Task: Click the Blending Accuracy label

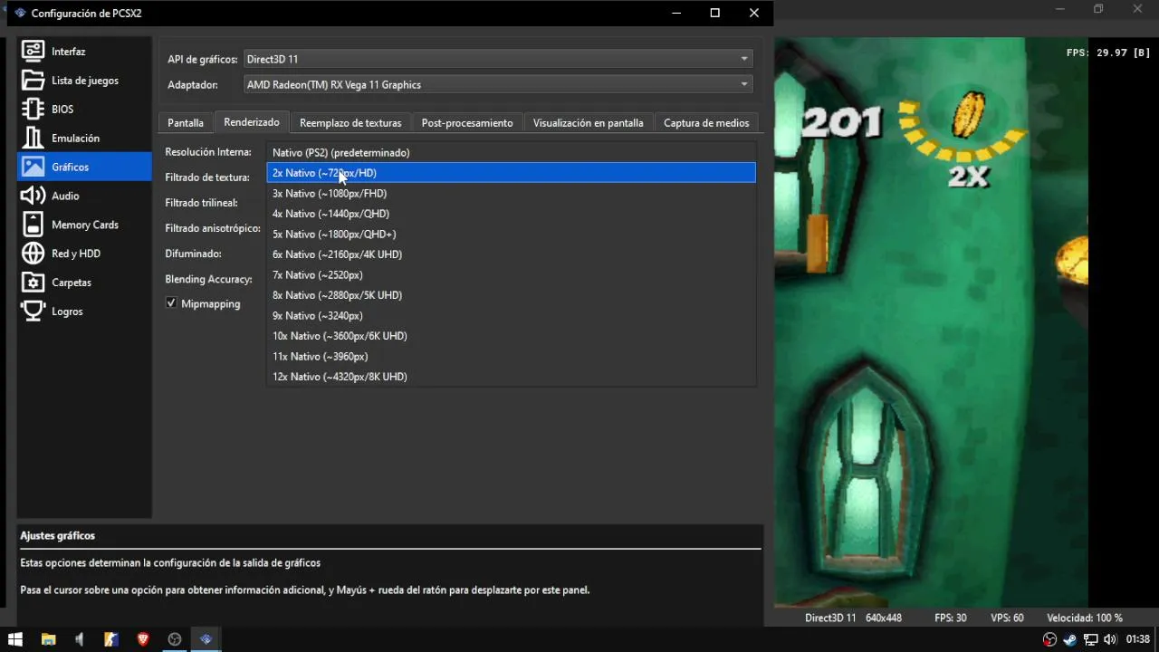Action: [208, 279]
